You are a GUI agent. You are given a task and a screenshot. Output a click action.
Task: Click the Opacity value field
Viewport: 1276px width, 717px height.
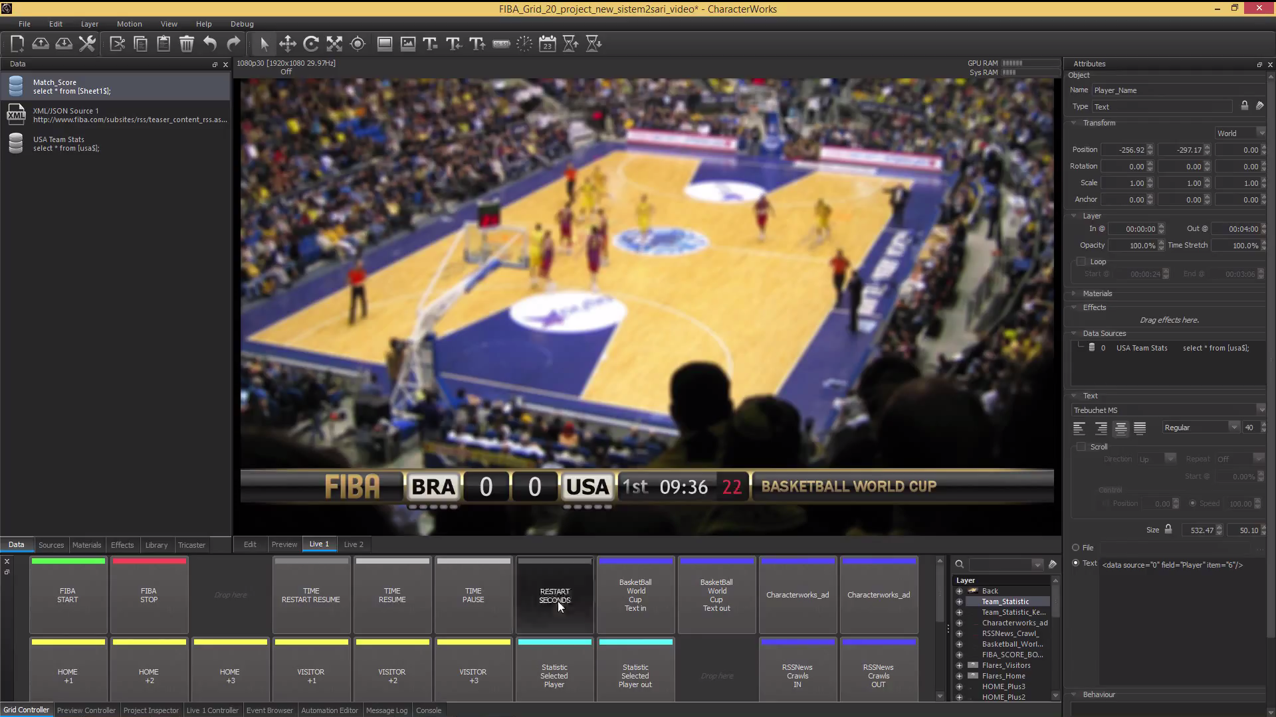tap(1133, 246)
